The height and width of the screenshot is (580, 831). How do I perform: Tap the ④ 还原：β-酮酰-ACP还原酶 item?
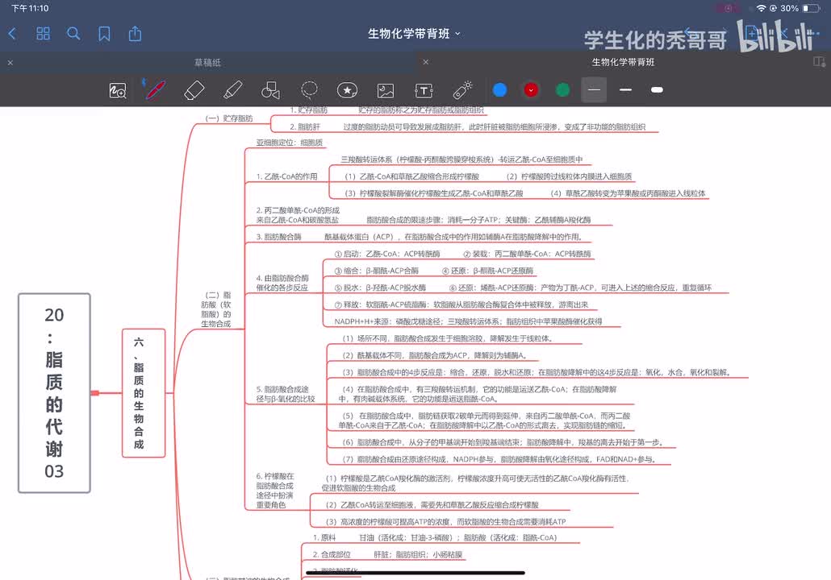pyautogui.click(x=487, y=271)
